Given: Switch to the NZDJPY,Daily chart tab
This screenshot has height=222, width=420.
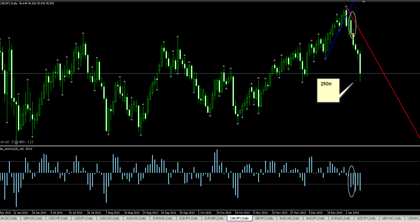Looking at the screenshot, I should point(366,219).
